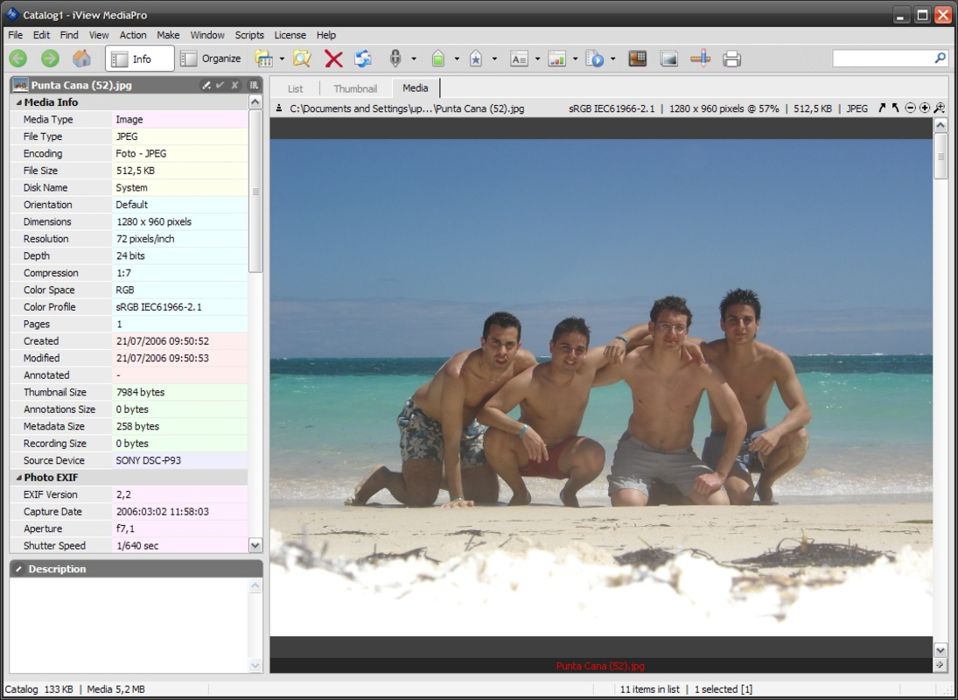Screen dimensions: 958x700
Task: Open the microphone dropdown arrow
Action: (414, 59)
